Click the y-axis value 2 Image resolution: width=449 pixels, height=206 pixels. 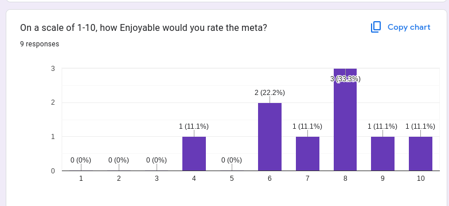[x=53, y=103]
